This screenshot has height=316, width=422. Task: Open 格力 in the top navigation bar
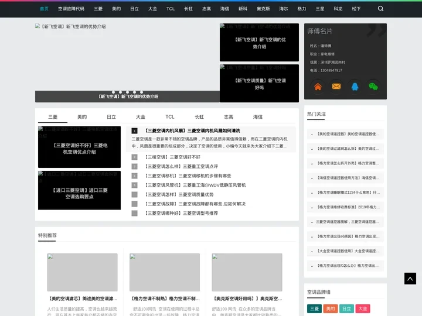(302, 9)
